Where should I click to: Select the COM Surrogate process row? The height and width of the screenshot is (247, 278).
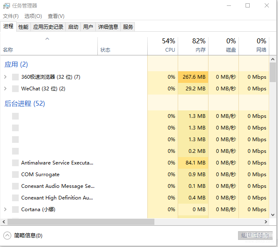pyautogui.click(x=135, y=175)
